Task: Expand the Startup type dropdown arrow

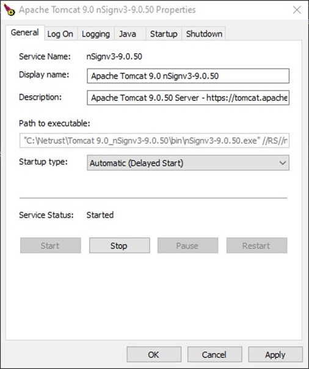Action: [283, 163]
